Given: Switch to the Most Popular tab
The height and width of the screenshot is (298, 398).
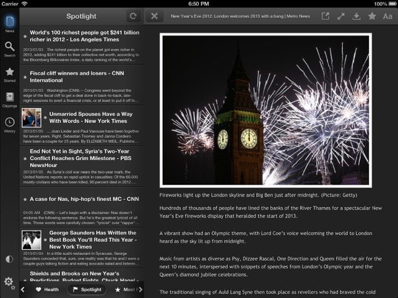Looking at the screenshot, I should tap(126, 289).
